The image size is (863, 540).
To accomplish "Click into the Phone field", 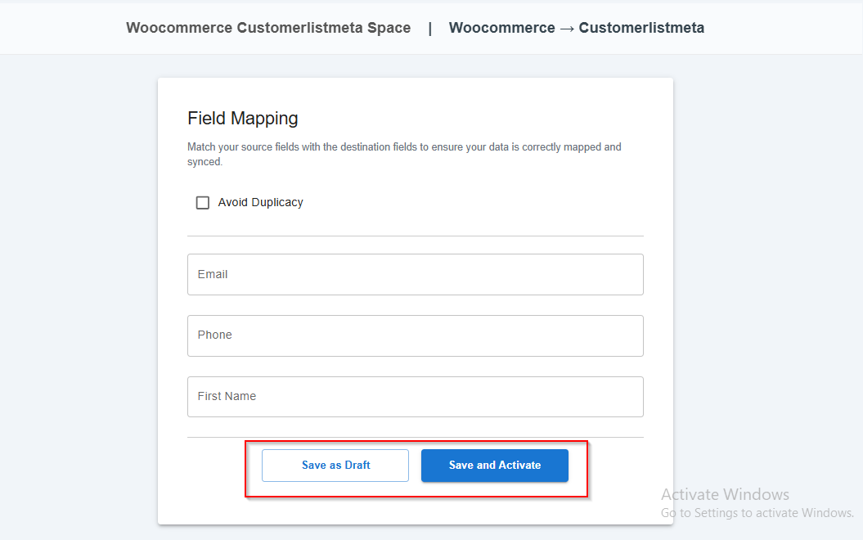I will 415,335.
